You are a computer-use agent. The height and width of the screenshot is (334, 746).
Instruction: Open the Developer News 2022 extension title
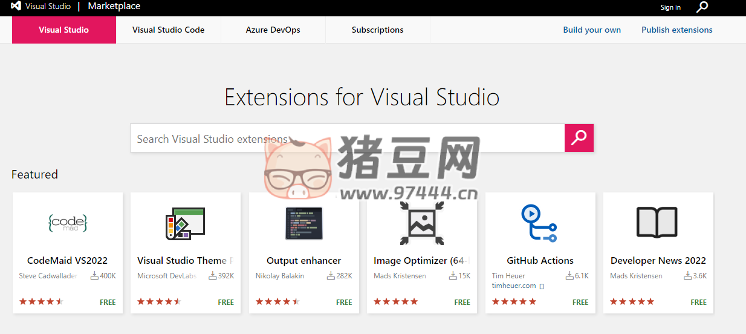click(658, 260)
